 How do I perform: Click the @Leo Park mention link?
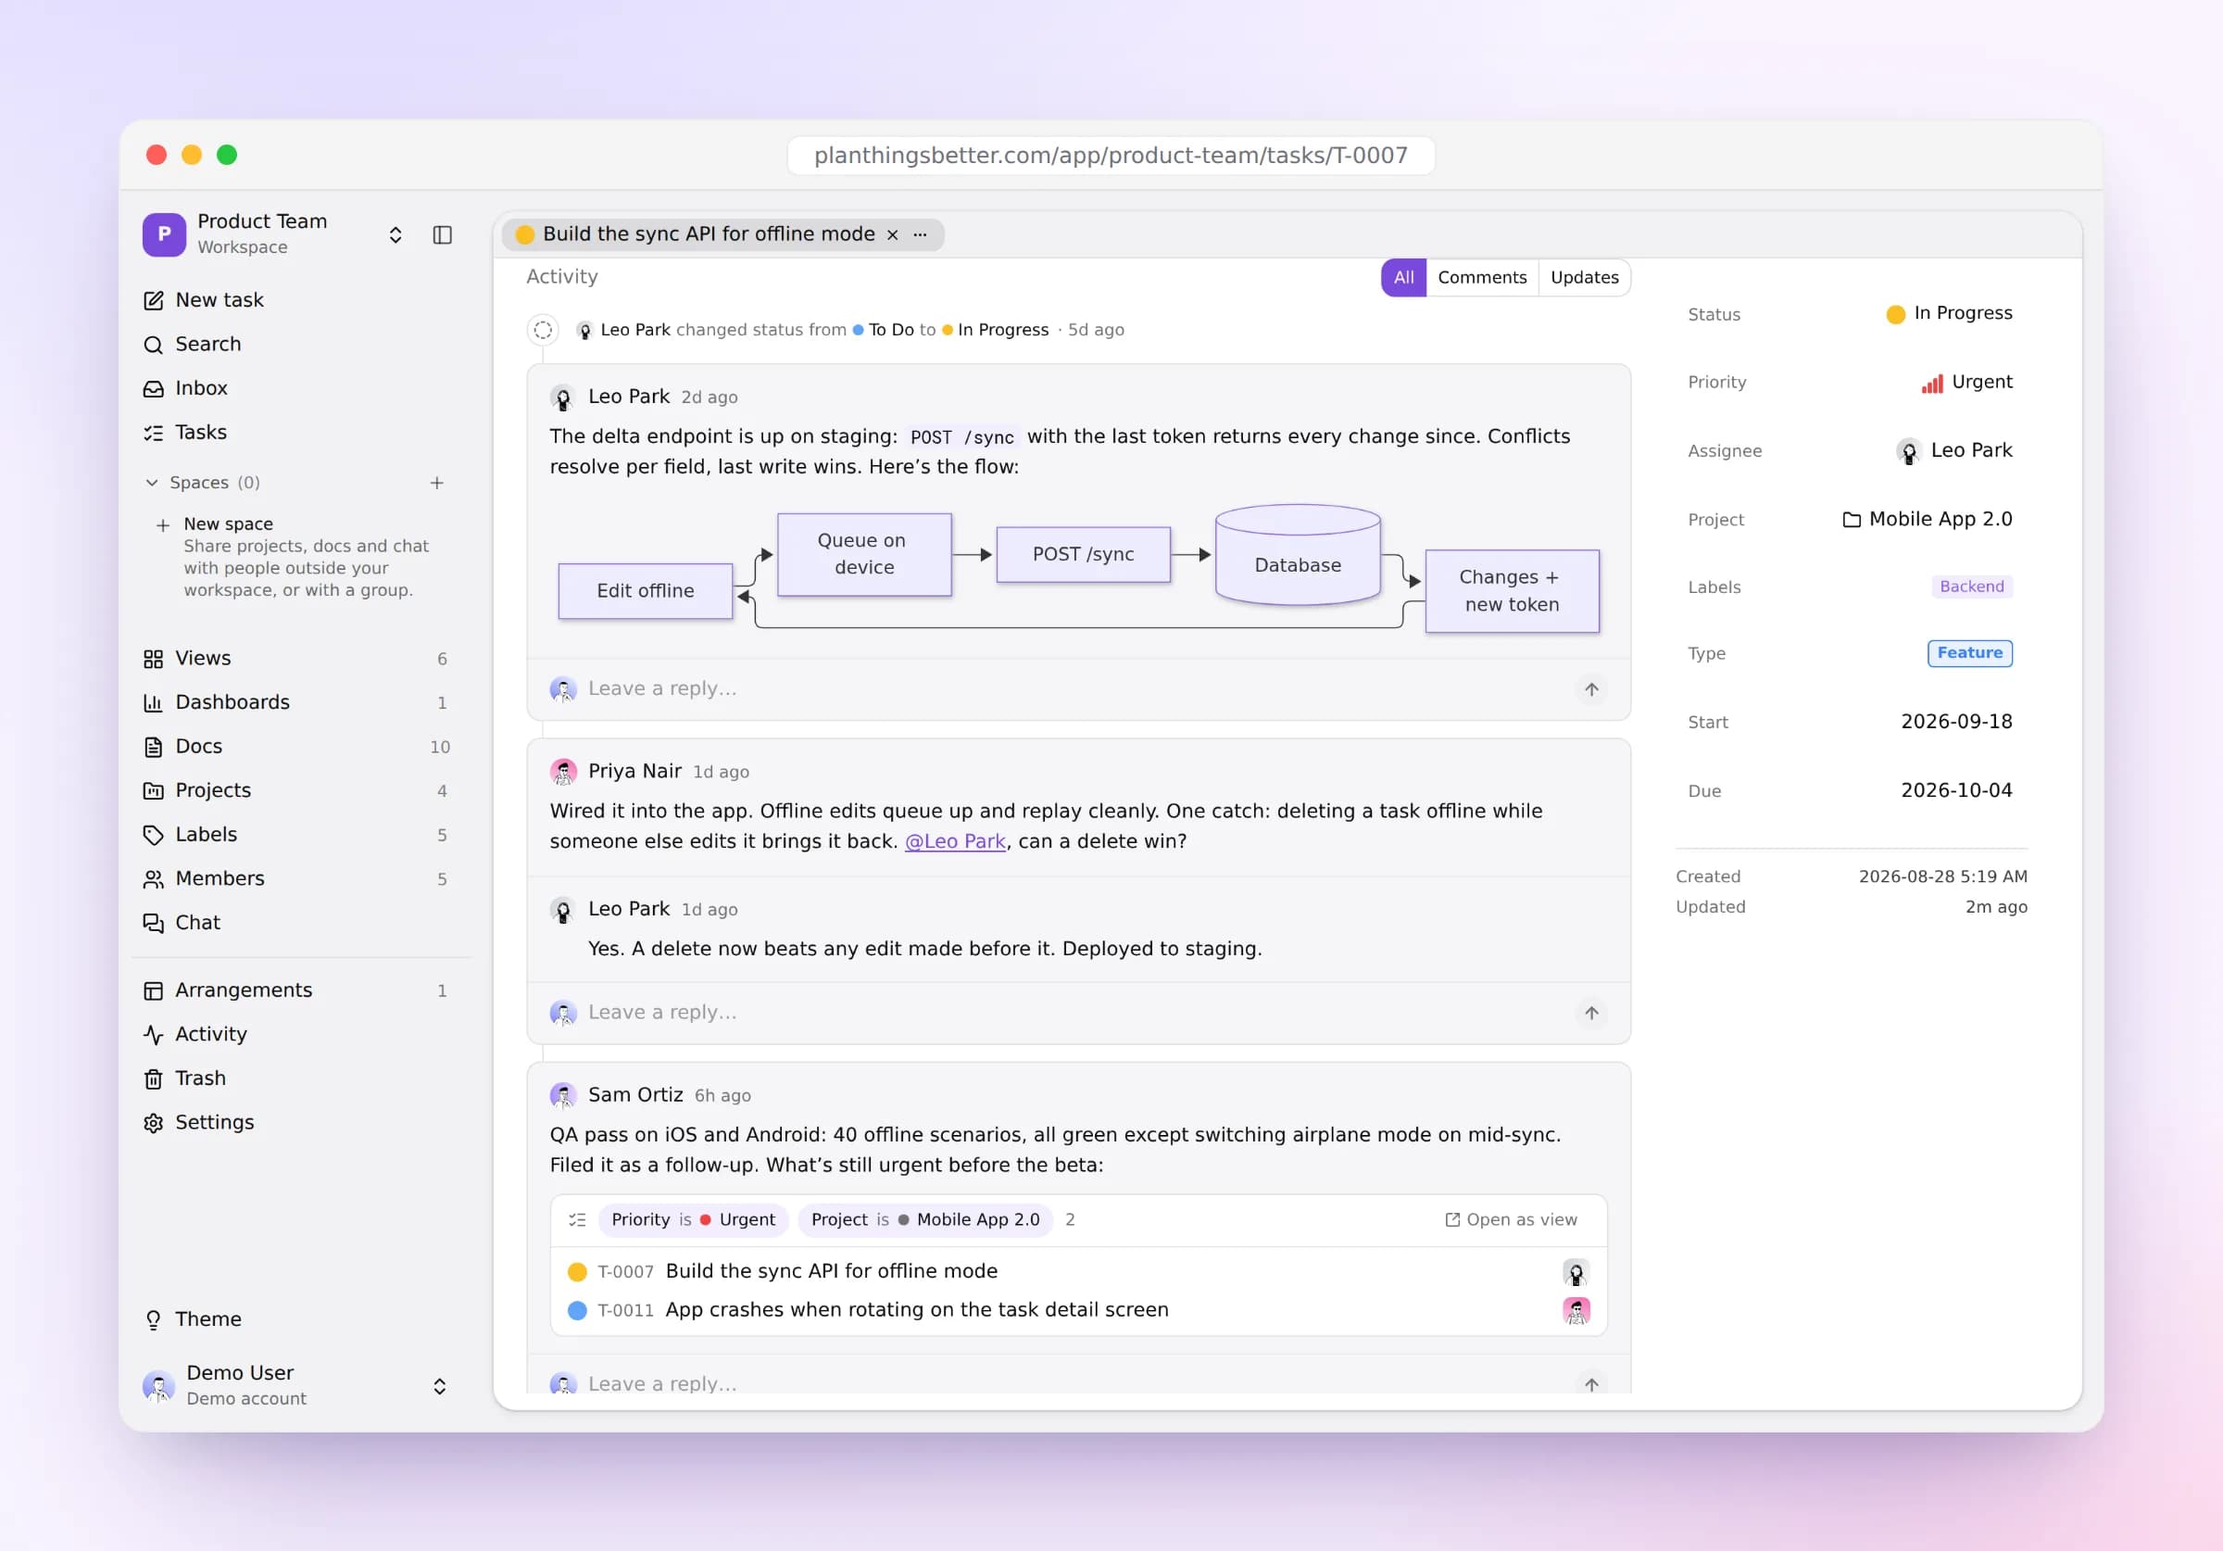tap(955, 841)
